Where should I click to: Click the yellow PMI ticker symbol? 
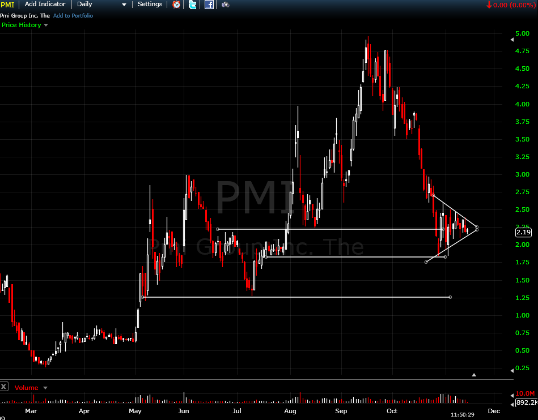point(7,5)
